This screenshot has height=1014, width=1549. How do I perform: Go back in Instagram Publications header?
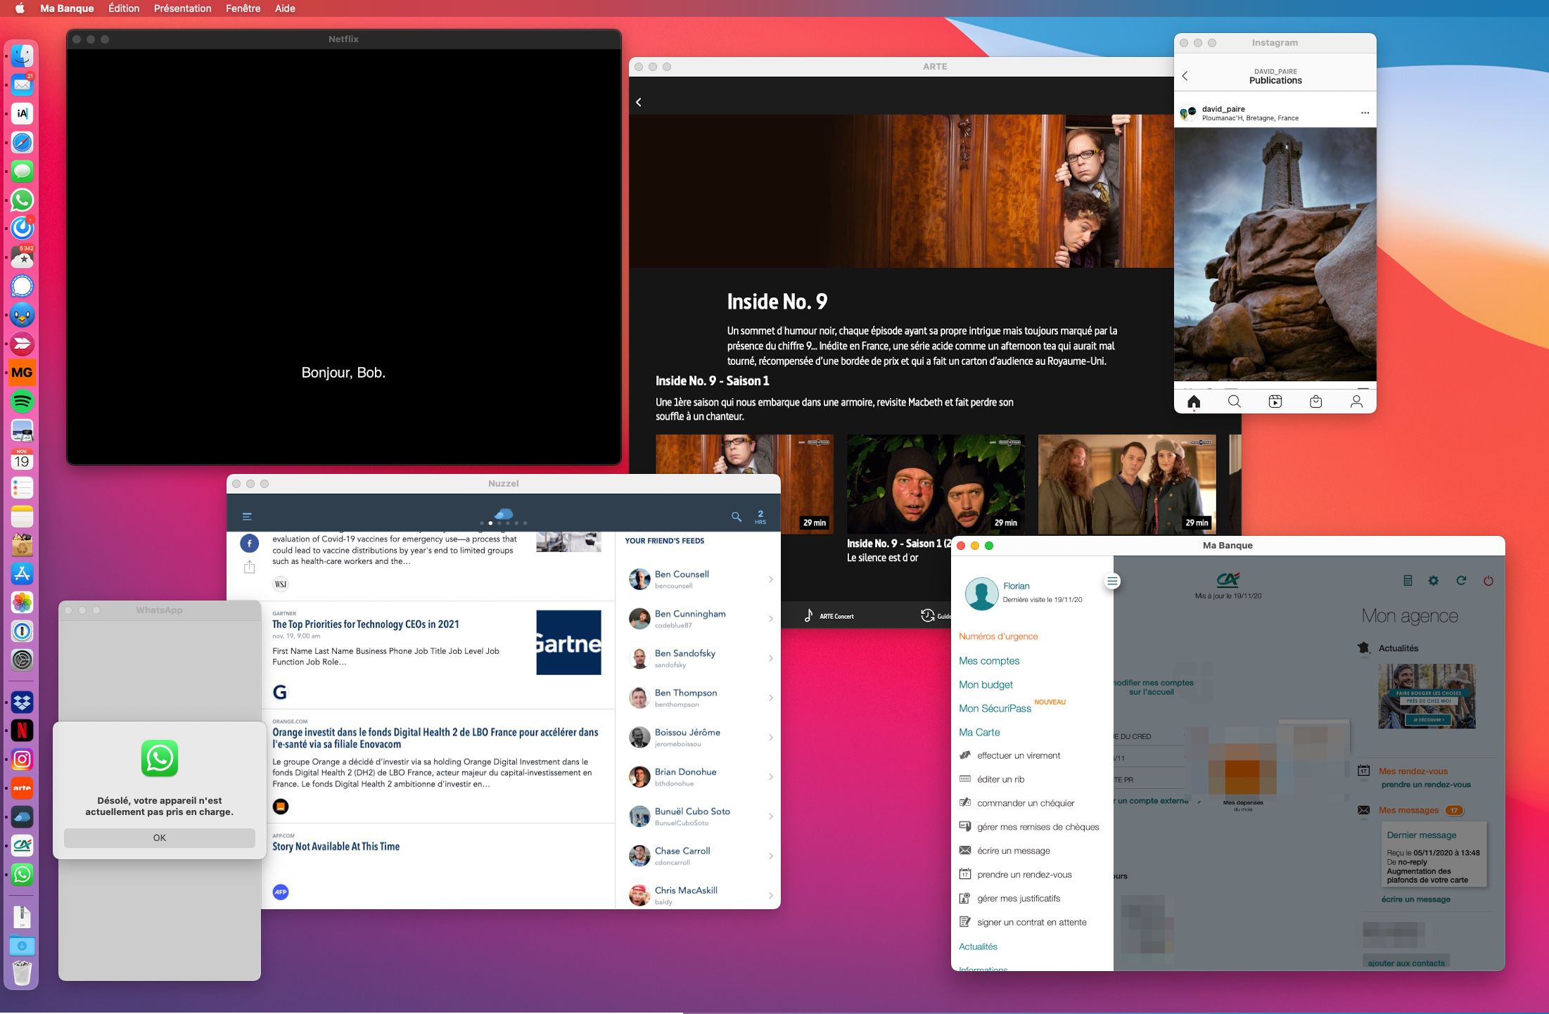click(x=1185, y=76)
